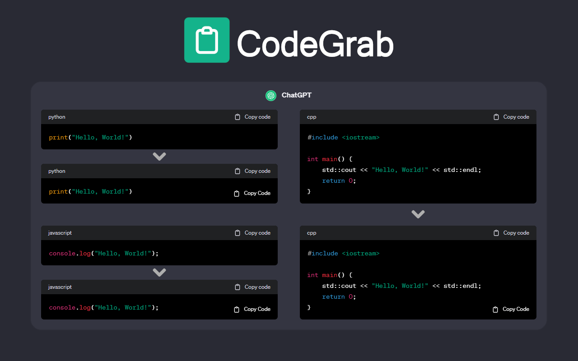Click bold Copy Code button beside console.log line
Screen dimensions: 578x361
click(252, 309)
